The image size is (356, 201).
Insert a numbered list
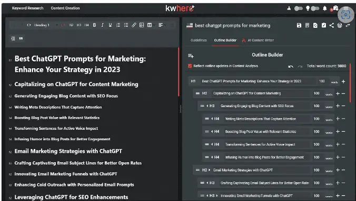[118, 25]
